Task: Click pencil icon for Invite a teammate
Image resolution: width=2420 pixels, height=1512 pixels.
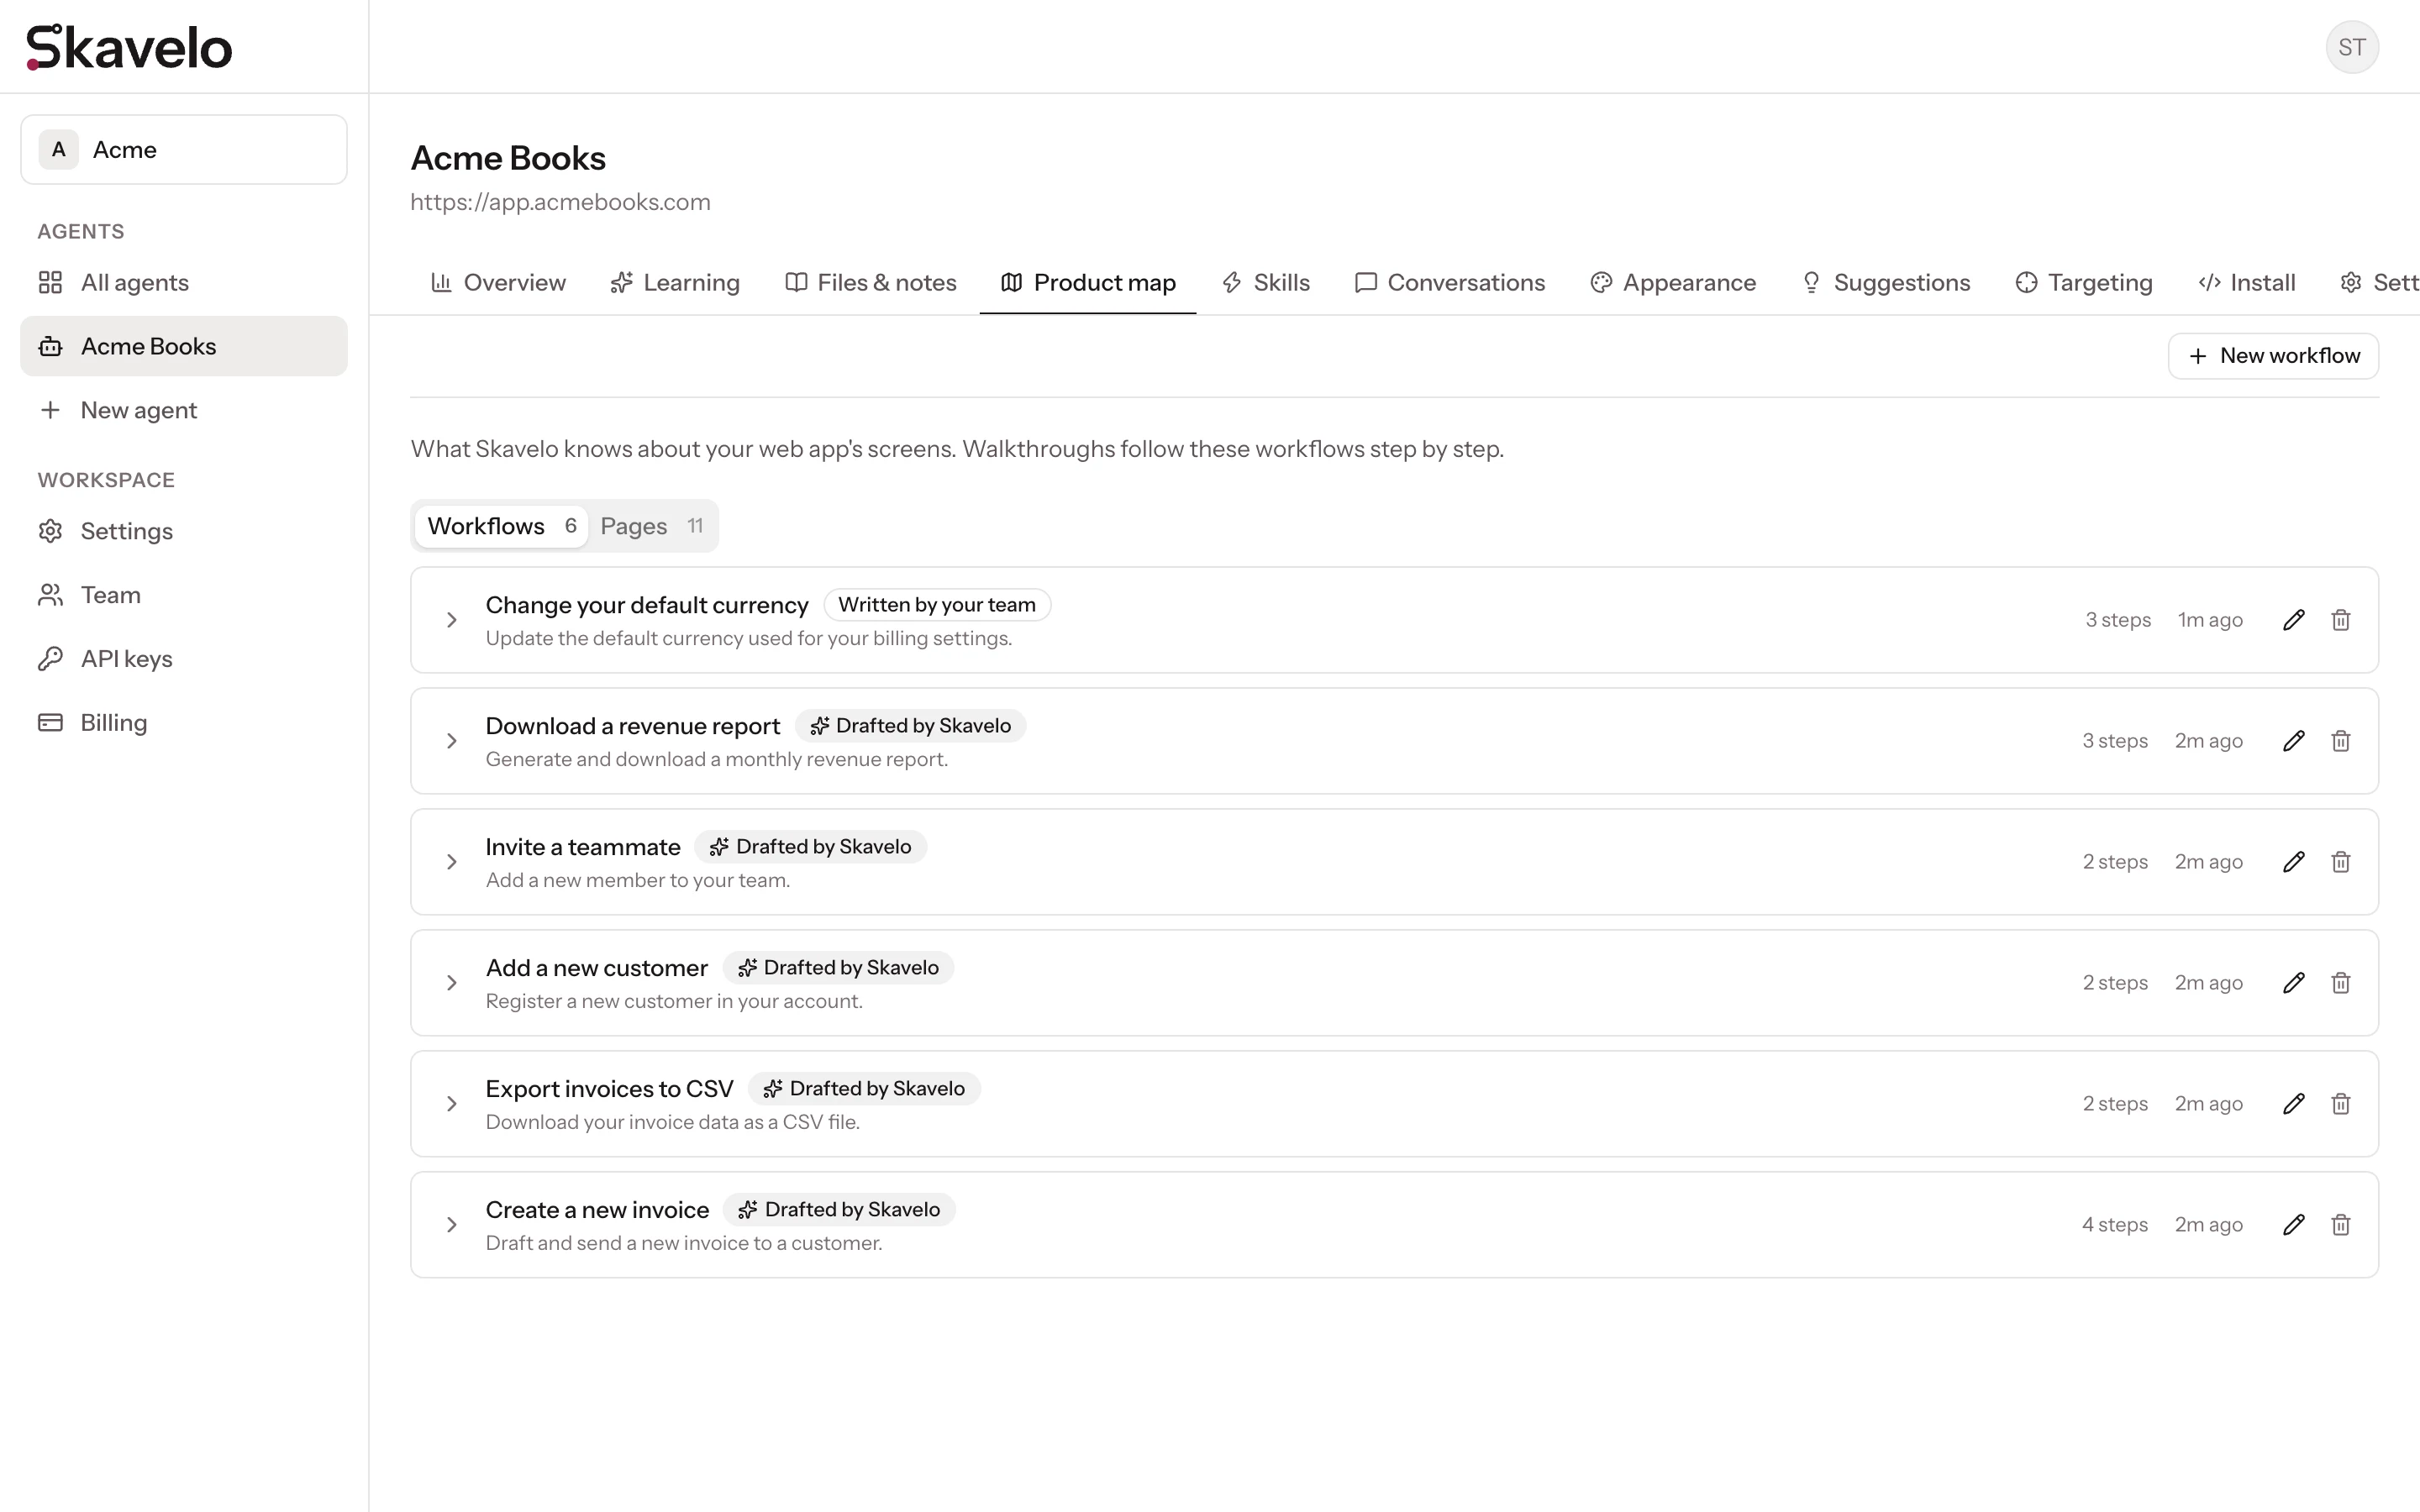Action: pyautogui.click(x=2294, y=862)
